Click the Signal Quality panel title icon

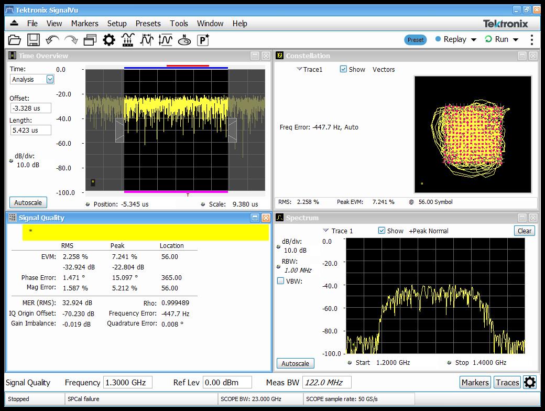click(12, 218)
